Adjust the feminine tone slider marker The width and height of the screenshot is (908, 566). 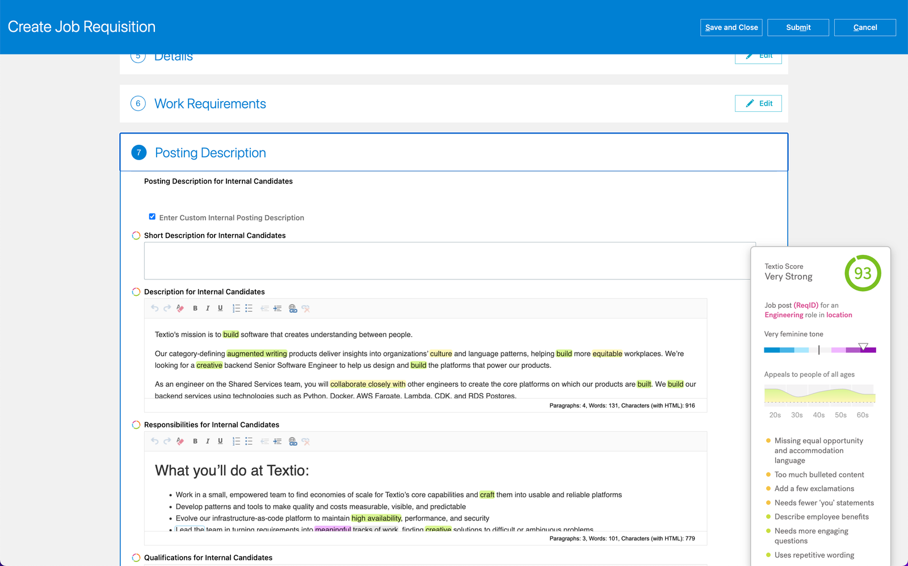864,347
